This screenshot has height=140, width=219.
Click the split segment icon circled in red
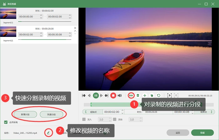coord(131,96)
